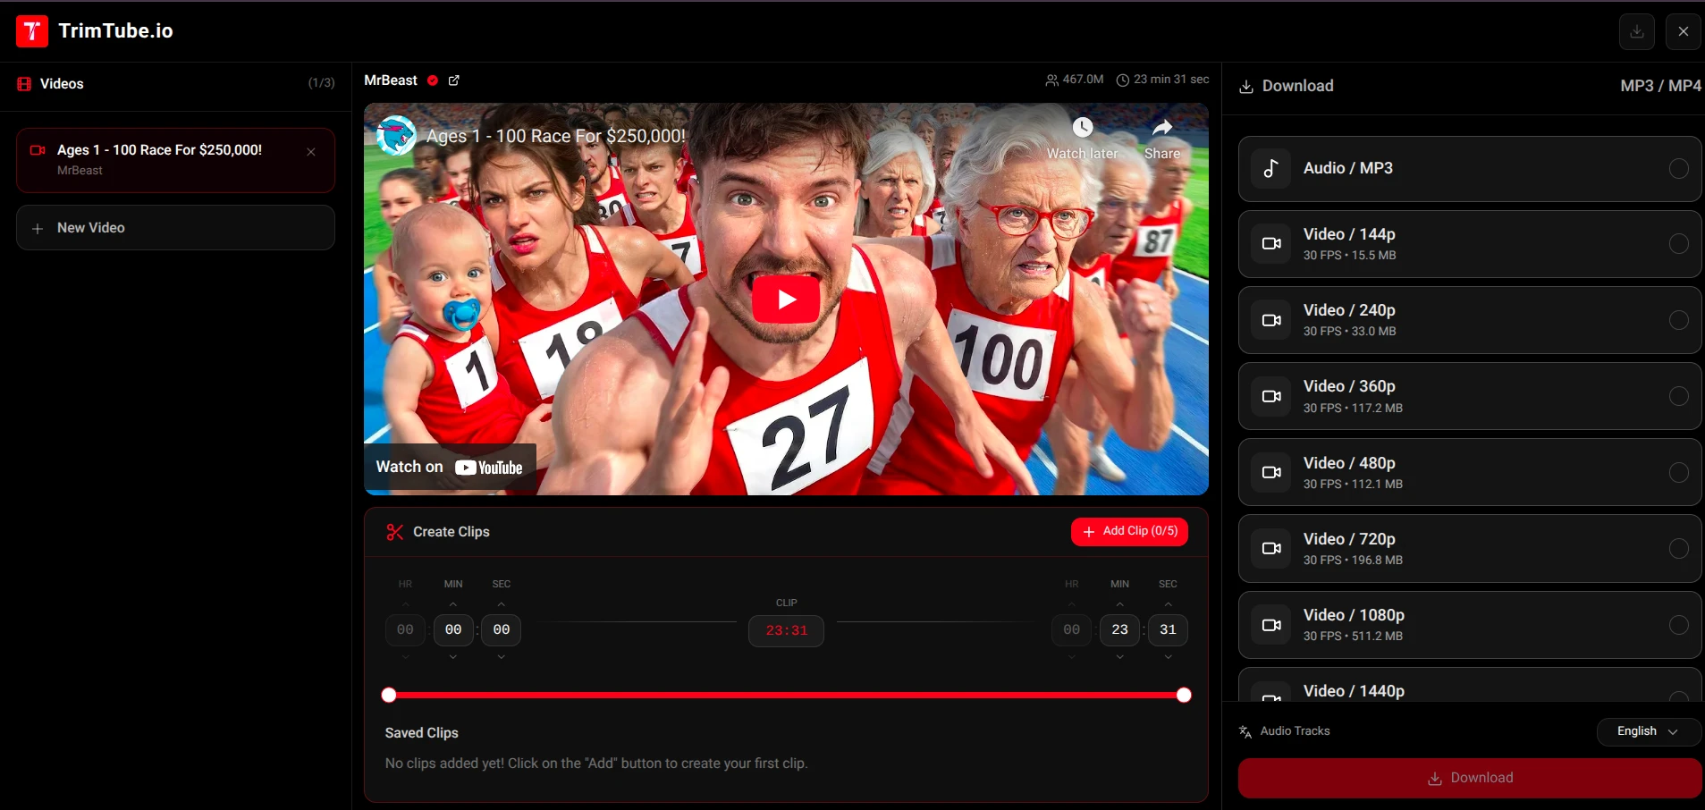Increase the start time minutes with up chevron
Screen dimensions: 1705x810
tap(453, 605)
